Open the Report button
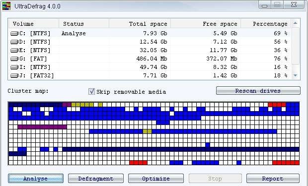This screenshot has width=308, height=186. 273,179
